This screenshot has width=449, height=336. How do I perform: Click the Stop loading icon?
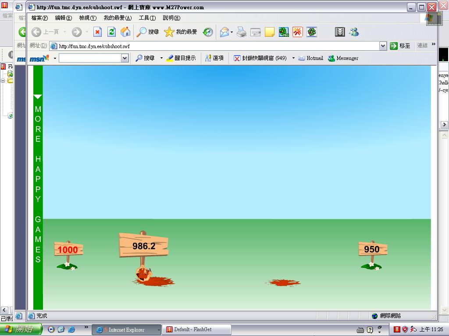point(98,32)
